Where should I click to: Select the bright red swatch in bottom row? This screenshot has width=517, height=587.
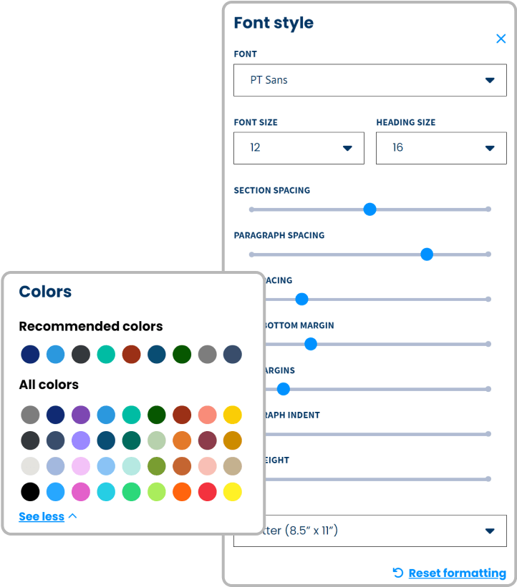(208, 491)
